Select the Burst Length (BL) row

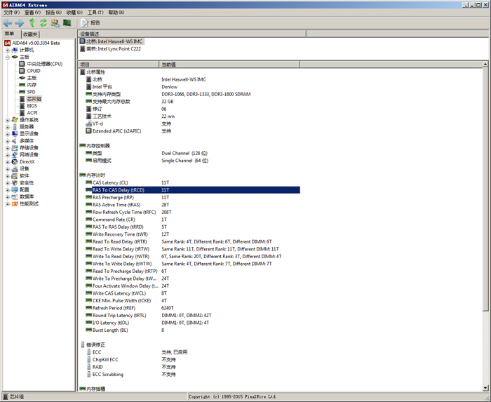click(192, 330)
